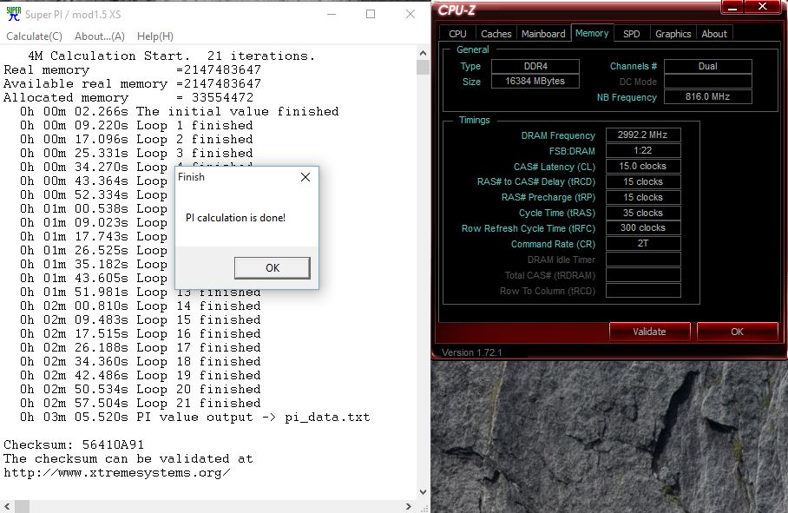Screen dimensions: 788x513
Task: Click the 'PI value output -> pi_data.txt' line
Action: (195, 417)
